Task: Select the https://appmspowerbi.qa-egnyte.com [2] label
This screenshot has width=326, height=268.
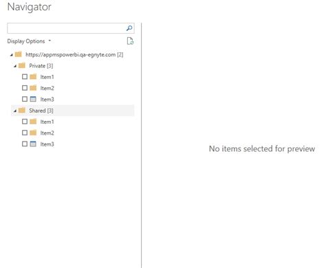Action: click(x=74, y=55)
